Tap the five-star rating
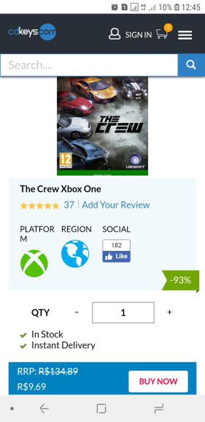Viewport: 205px width, 422px height. tap(39, 205)
